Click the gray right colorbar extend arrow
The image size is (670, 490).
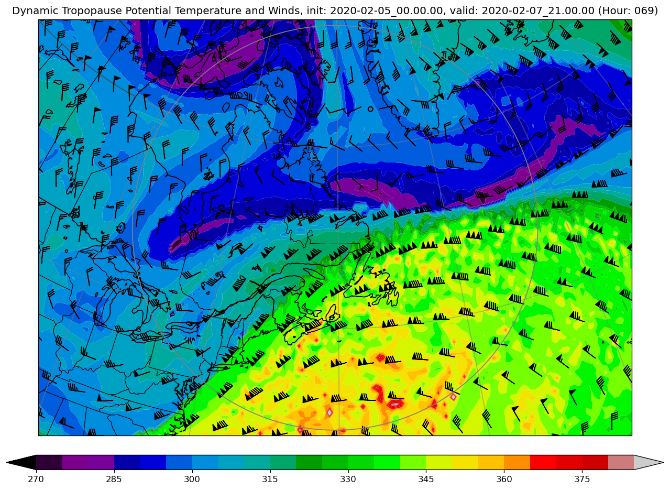point(648,462)
